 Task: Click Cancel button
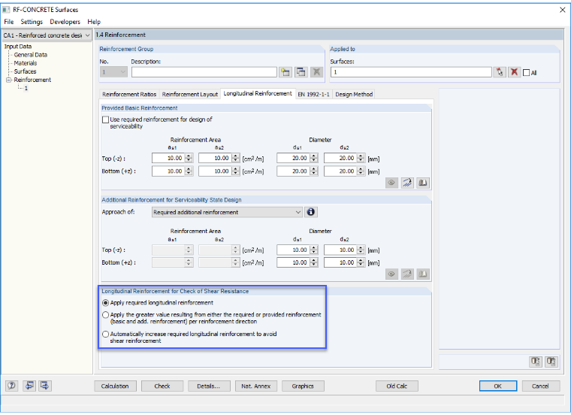pos(540,386)
